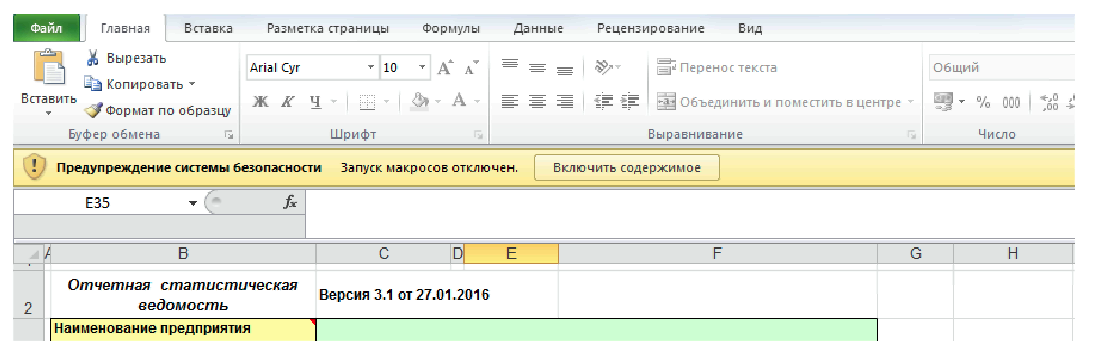Toggle bold formatting (Ж)
This screenshot has width=1096, height=357.
point(260,102)
